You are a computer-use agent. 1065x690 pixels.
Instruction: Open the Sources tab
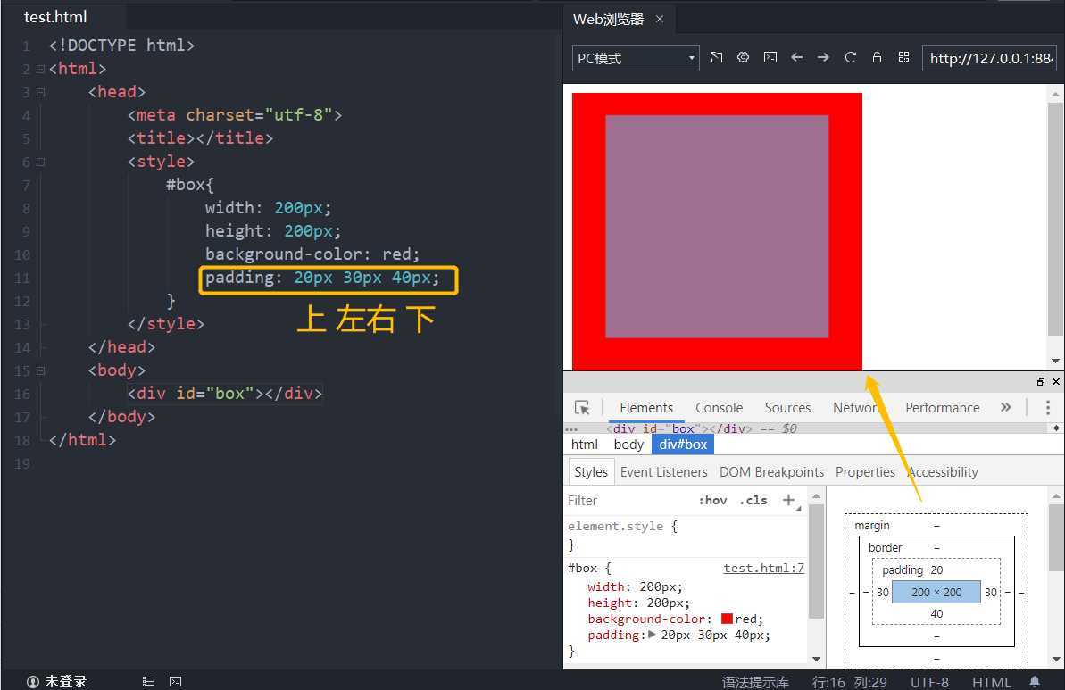[787, 407]
